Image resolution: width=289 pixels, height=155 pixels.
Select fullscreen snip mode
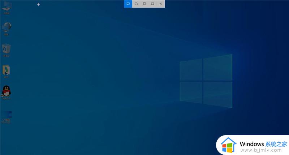click(x=152, y=4)
